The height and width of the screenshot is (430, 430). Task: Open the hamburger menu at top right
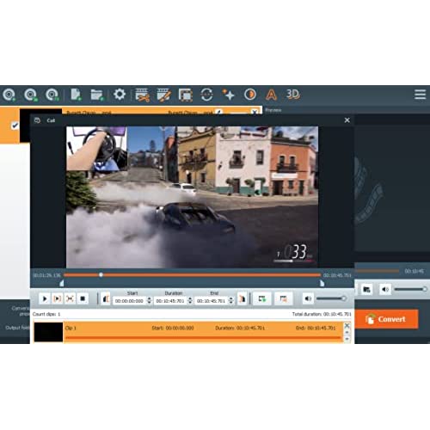click(420, 94)
